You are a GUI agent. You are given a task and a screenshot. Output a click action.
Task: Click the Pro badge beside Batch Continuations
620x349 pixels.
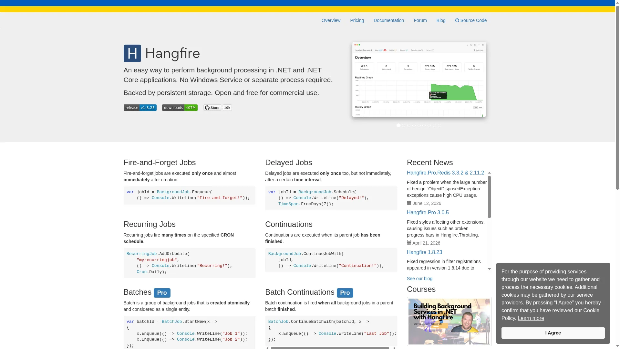[345, 293]
